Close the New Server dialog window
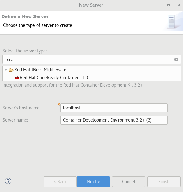Viewport: 183px width, 192px height. tap(177, 5)
